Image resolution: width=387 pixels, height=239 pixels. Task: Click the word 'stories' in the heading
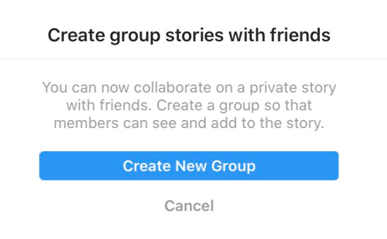[194, 35]
